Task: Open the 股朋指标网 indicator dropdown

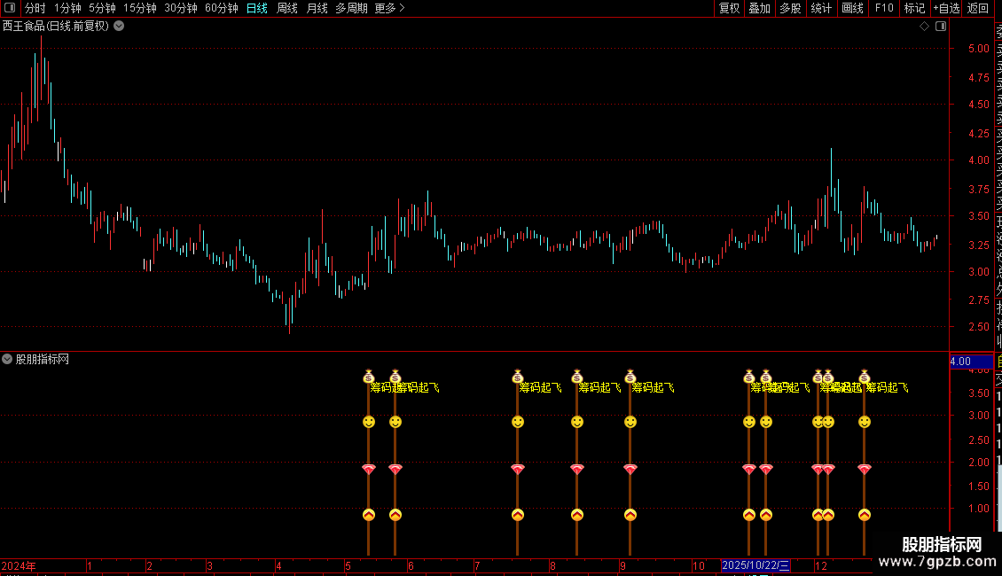Action: [x=7, y=360]
